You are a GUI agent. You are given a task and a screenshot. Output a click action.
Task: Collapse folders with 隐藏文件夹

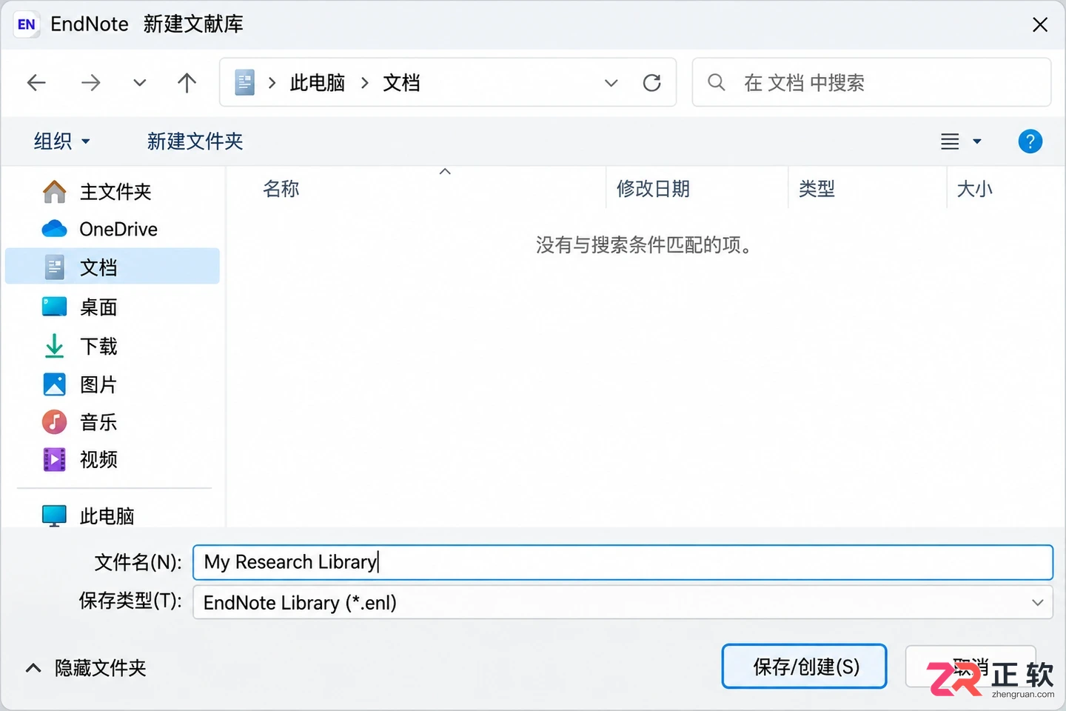pyautogui.click(x=86, y=668)
